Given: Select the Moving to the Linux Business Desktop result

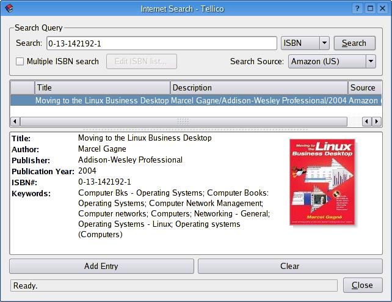Looking at the screenshot, I should pyautogui.click(x=101, y=100).
